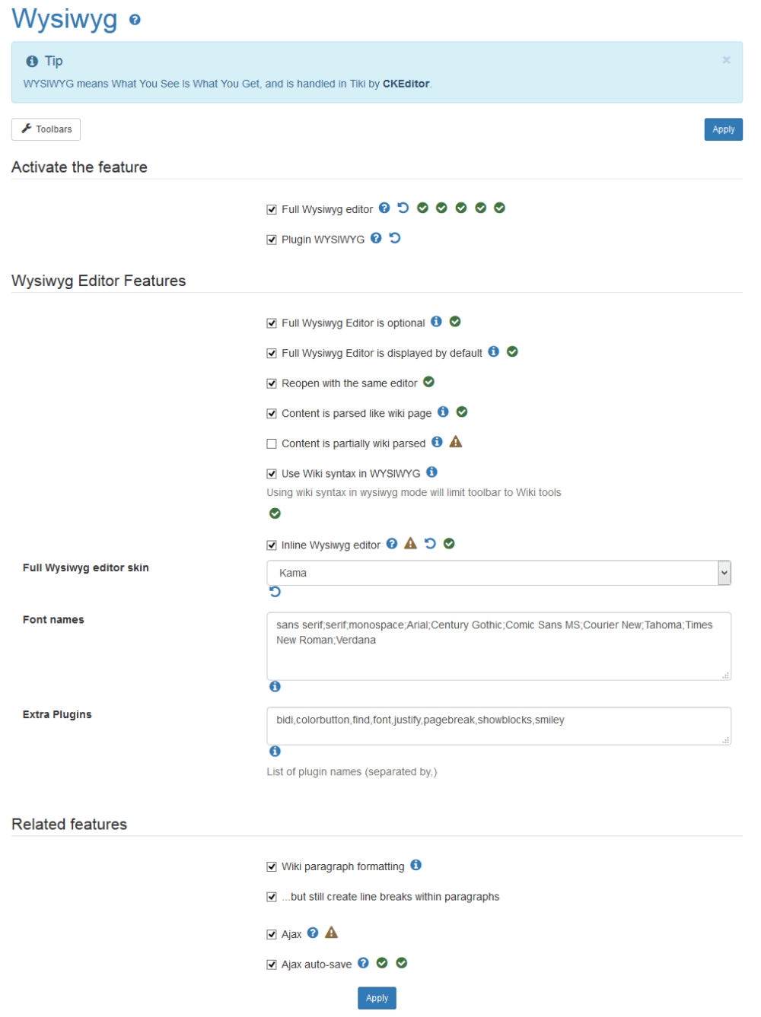761x1017 pixels.
Task: Enable Content is partially wiki parsed checkbox
Action: tap(272, 443)
